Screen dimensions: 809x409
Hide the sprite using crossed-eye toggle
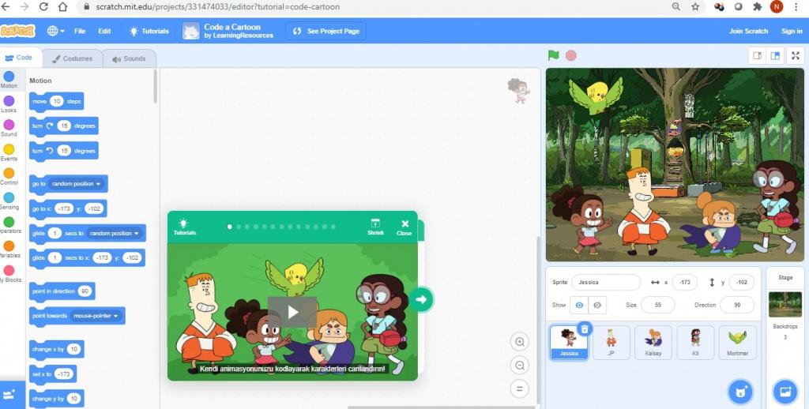point(598,305)
